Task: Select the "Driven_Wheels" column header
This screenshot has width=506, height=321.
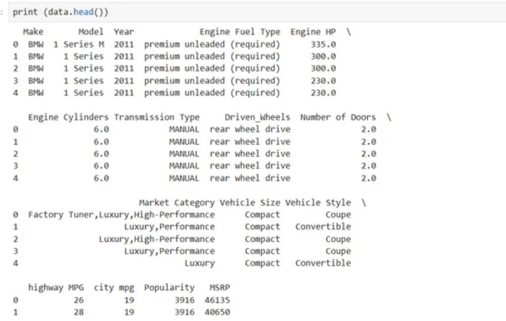Action: [257, 117]
